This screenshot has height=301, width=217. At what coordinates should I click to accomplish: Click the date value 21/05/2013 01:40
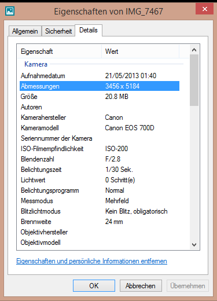click(x=131, y=76)
